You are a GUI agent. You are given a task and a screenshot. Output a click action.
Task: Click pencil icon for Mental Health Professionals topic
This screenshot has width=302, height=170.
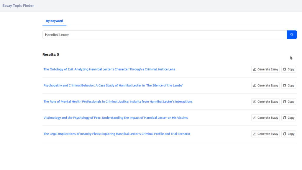pyautogui.click(x=255, y=102)
